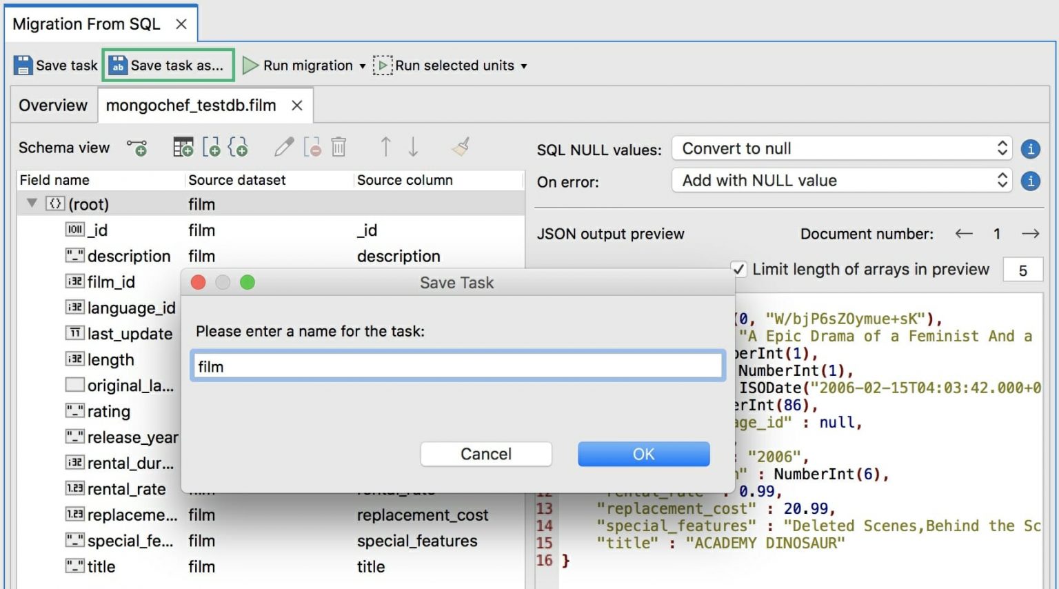Click the add table with plus icon
Image resolution: width=1059 pixels, height=589 pixels.
point(183,147)
